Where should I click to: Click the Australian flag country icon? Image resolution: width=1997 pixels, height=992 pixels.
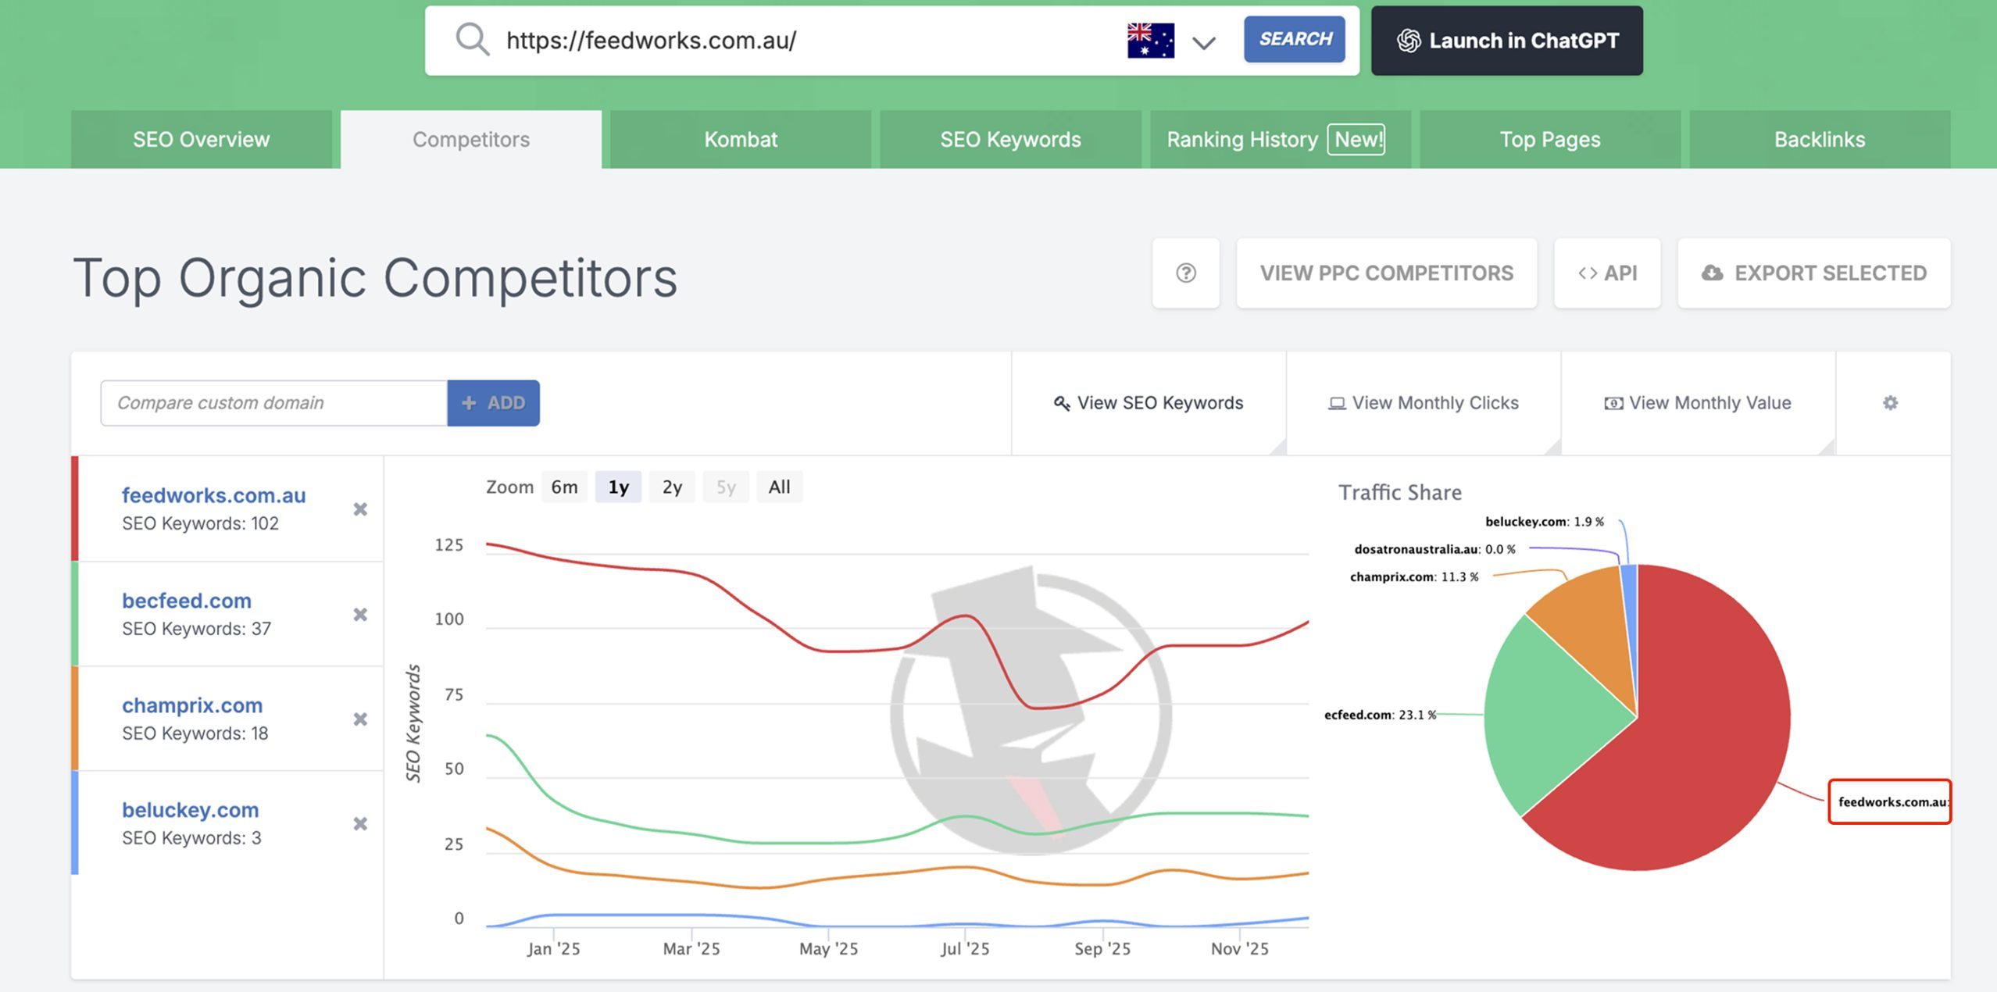point(1150,41)
